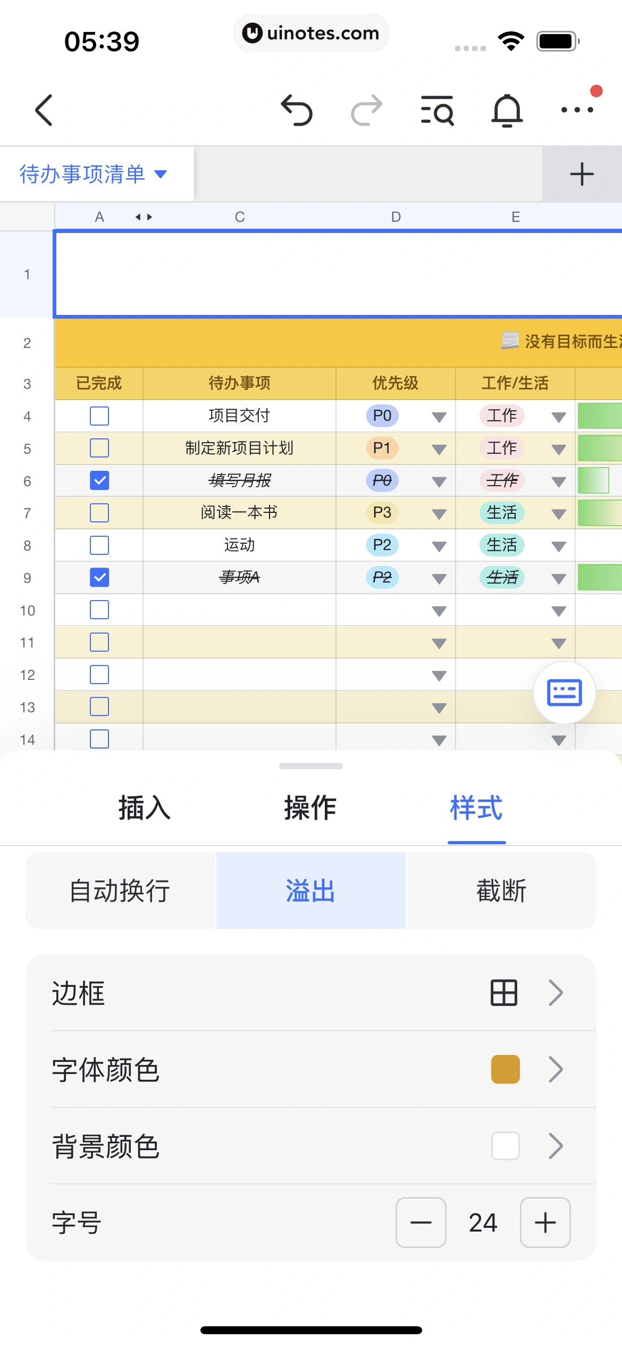
Task: Choose 溢出 overflow option
Action: (x=311, y=891)
